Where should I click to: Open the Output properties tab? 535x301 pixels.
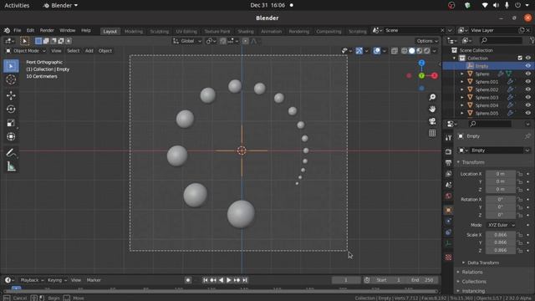coord(448,162)
